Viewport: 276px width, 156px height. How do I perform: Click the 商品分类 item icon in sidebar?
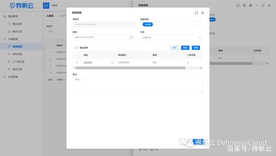coord(9,31)
